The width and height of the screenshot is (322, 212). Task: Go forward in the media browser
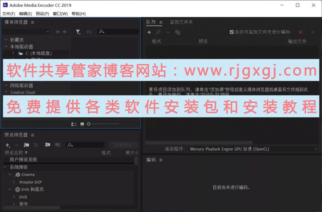(64, 32)
